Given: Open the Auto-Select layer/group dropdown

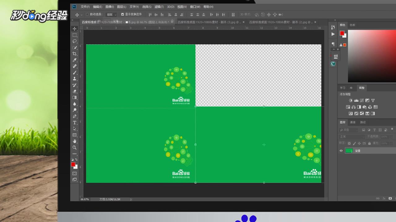Looking at the screenshot, I should [111, 14].
